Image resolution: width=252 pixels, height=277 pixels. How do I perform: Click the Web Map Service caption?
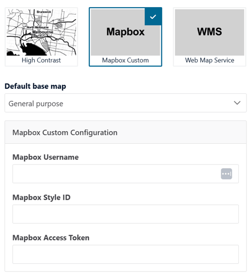pyautogui.click(x=210, y=61)
